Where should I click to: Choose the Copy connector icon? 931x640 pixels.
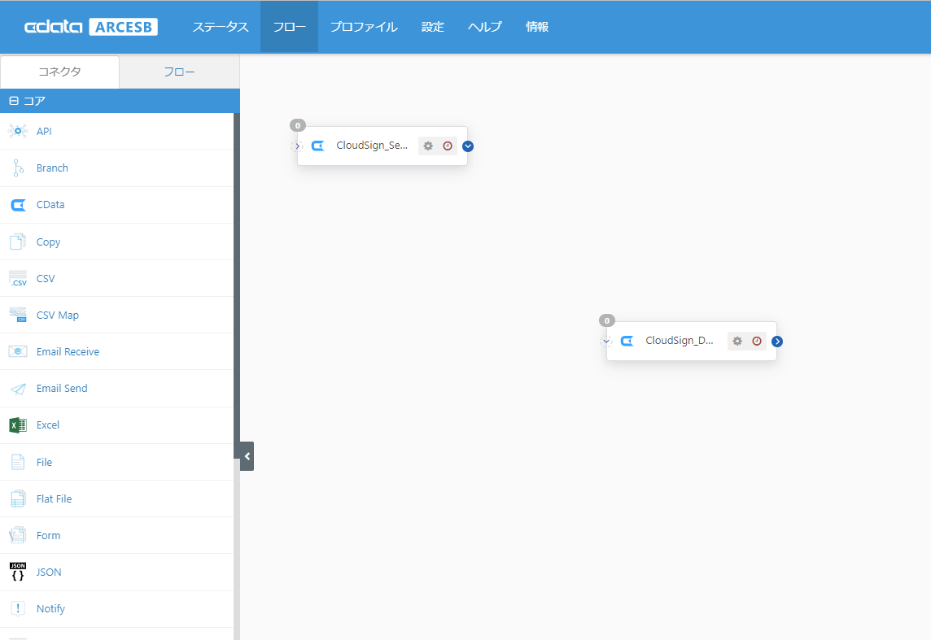coord(18,242)
